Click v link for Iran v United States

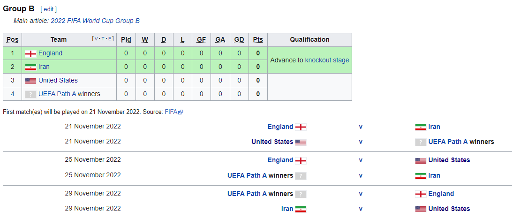(361, 209)
